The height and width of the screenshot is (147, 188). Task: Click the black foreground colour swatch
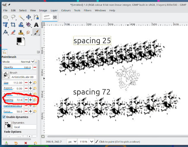coord(19,40)
